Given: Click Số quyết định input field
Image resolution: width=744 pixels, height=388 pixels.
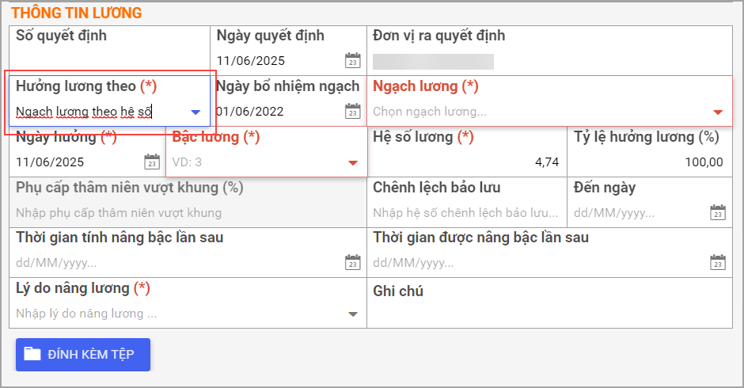Looking at the screenshot, I should click(109, 61).
